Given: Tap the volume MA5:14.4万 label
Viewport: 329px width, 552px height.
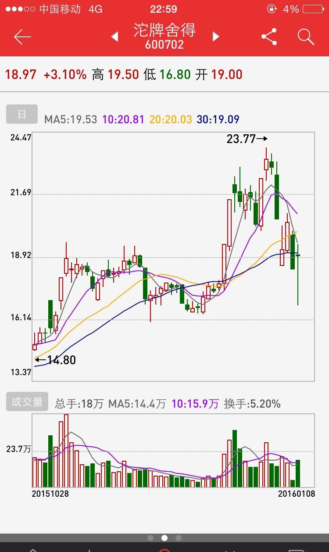Looking at the screenshot, I should (137, 403).
